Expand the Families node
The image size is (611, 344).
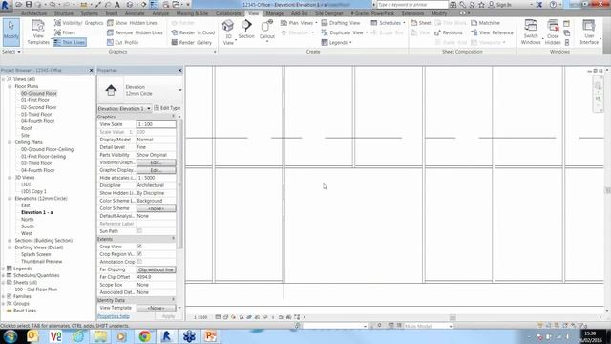point(4,297)
